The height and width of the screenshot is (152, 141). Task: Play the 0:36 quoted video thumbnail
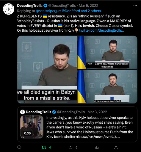coord(32,127)
